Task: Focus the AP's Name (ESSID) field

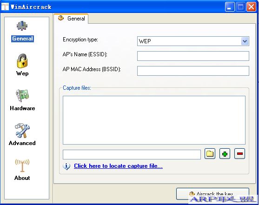Action: pyautogui.click(x=193, y=56)
